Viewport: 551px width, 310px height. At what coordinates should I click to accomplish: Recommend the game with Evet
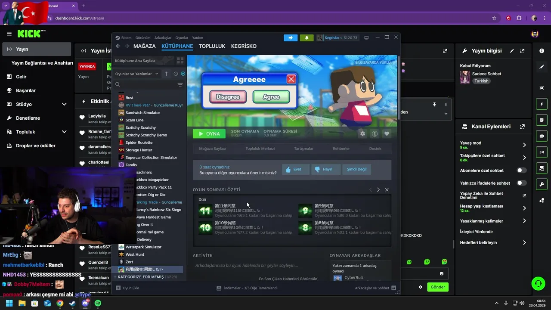point(296,169)
